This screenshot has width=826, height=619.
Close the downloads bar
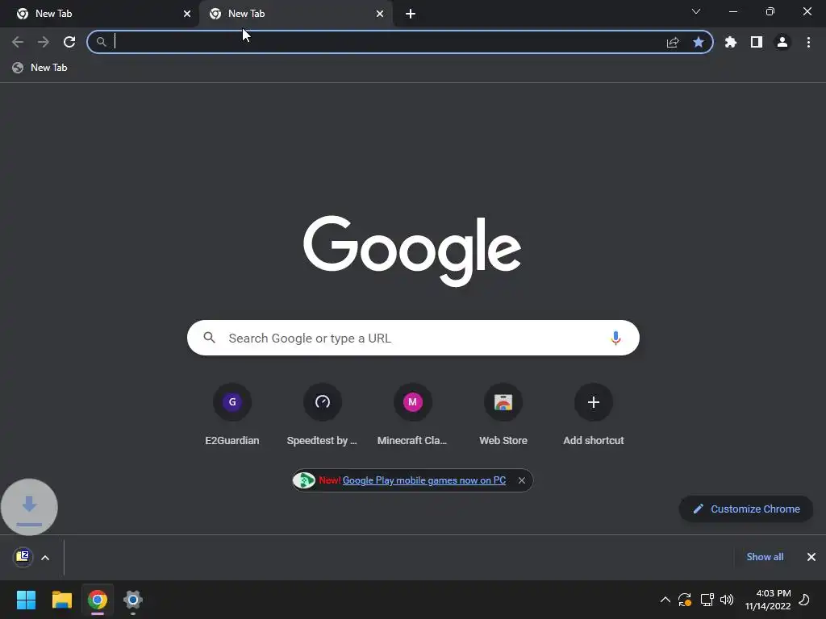(x=811, y=557)
